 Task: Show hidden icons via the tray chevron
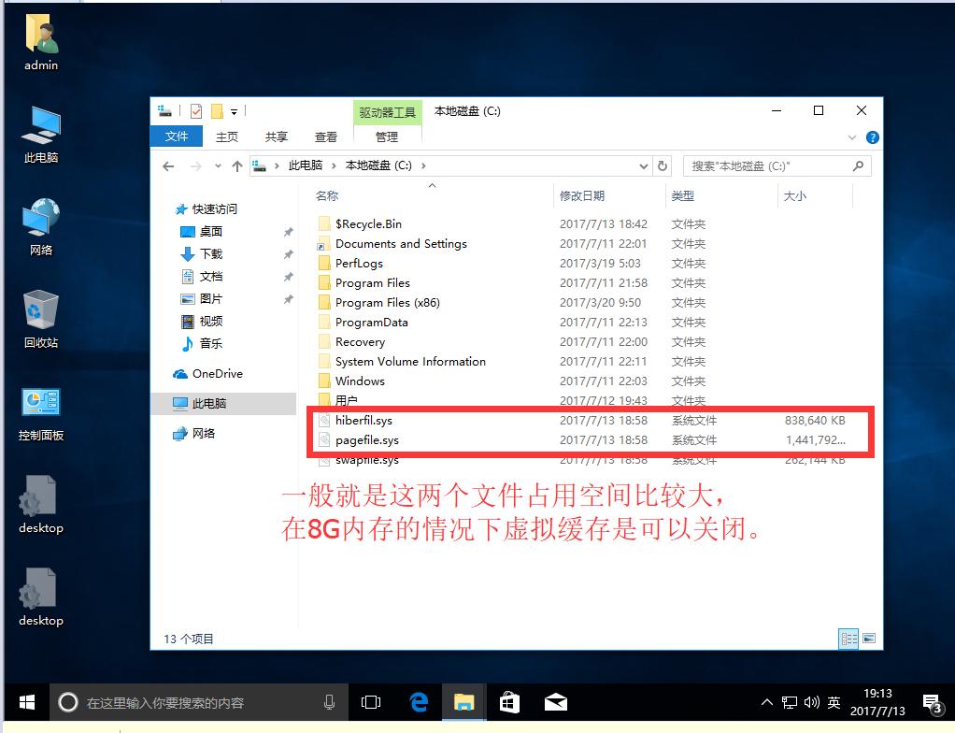click(x=766, y=702)
